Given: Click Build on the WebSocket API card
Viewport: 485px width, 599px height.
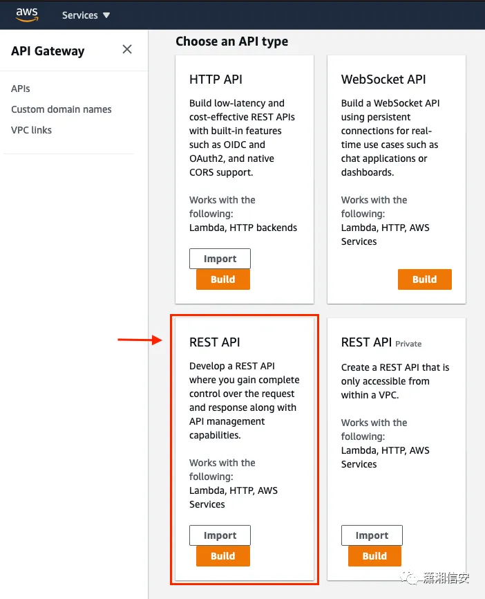Looking at the screenshot, I should coord(424,279).
